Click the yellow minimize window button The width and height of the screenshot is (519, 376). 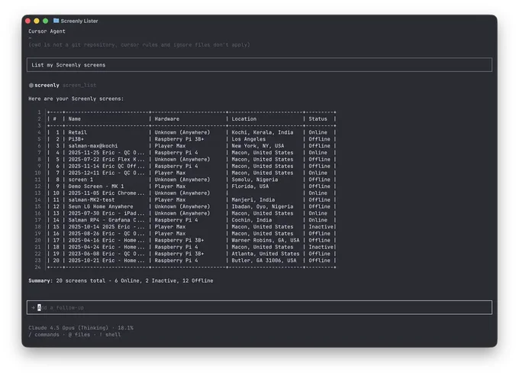pyautogui.click(x=37, y=21)
